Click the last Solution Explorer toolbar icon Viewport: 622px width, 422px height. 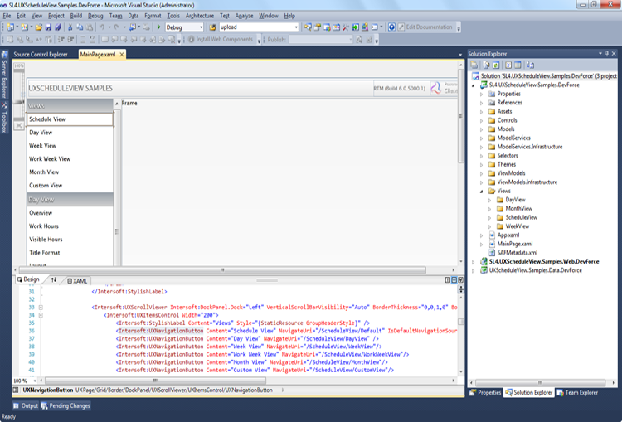(531, 65)
